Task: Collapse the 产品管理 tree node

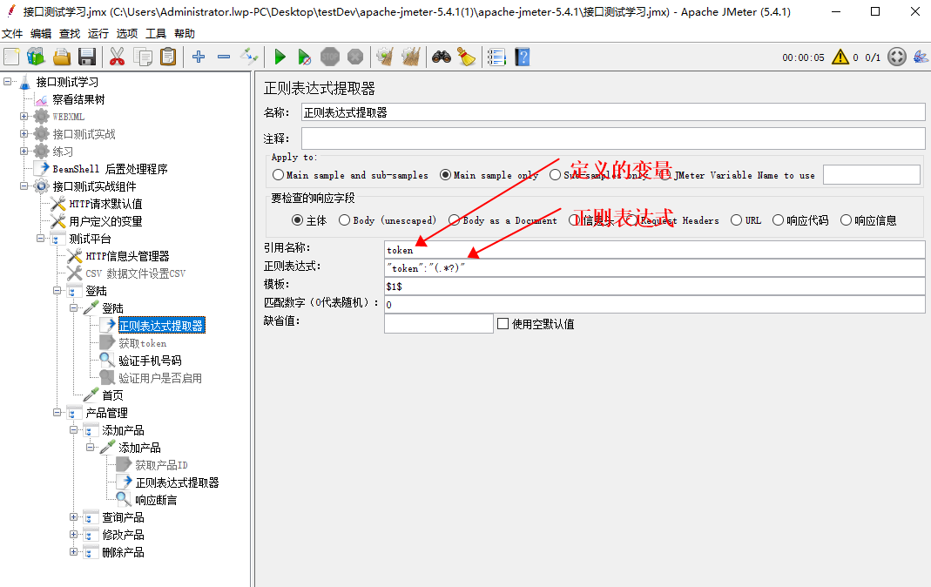Action: point(57,412)
